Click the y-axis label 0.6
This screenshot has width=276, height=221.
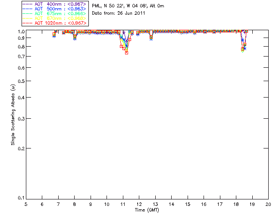click(21, 68)
